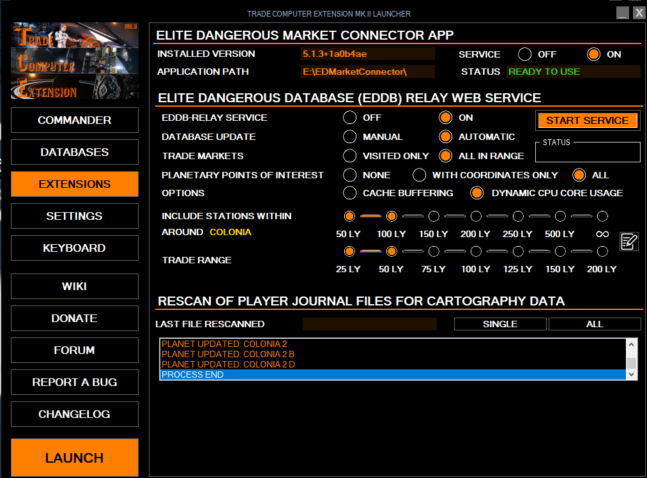Hit the orange Launch button
647x478 pixels.
(75, 458)
